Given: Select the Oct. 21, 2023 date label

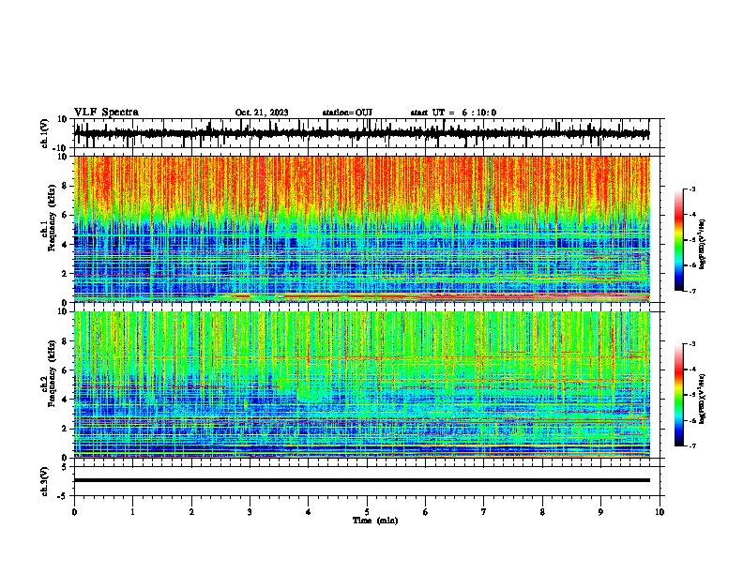Looking at the screenshot, I should pos(262,113).
